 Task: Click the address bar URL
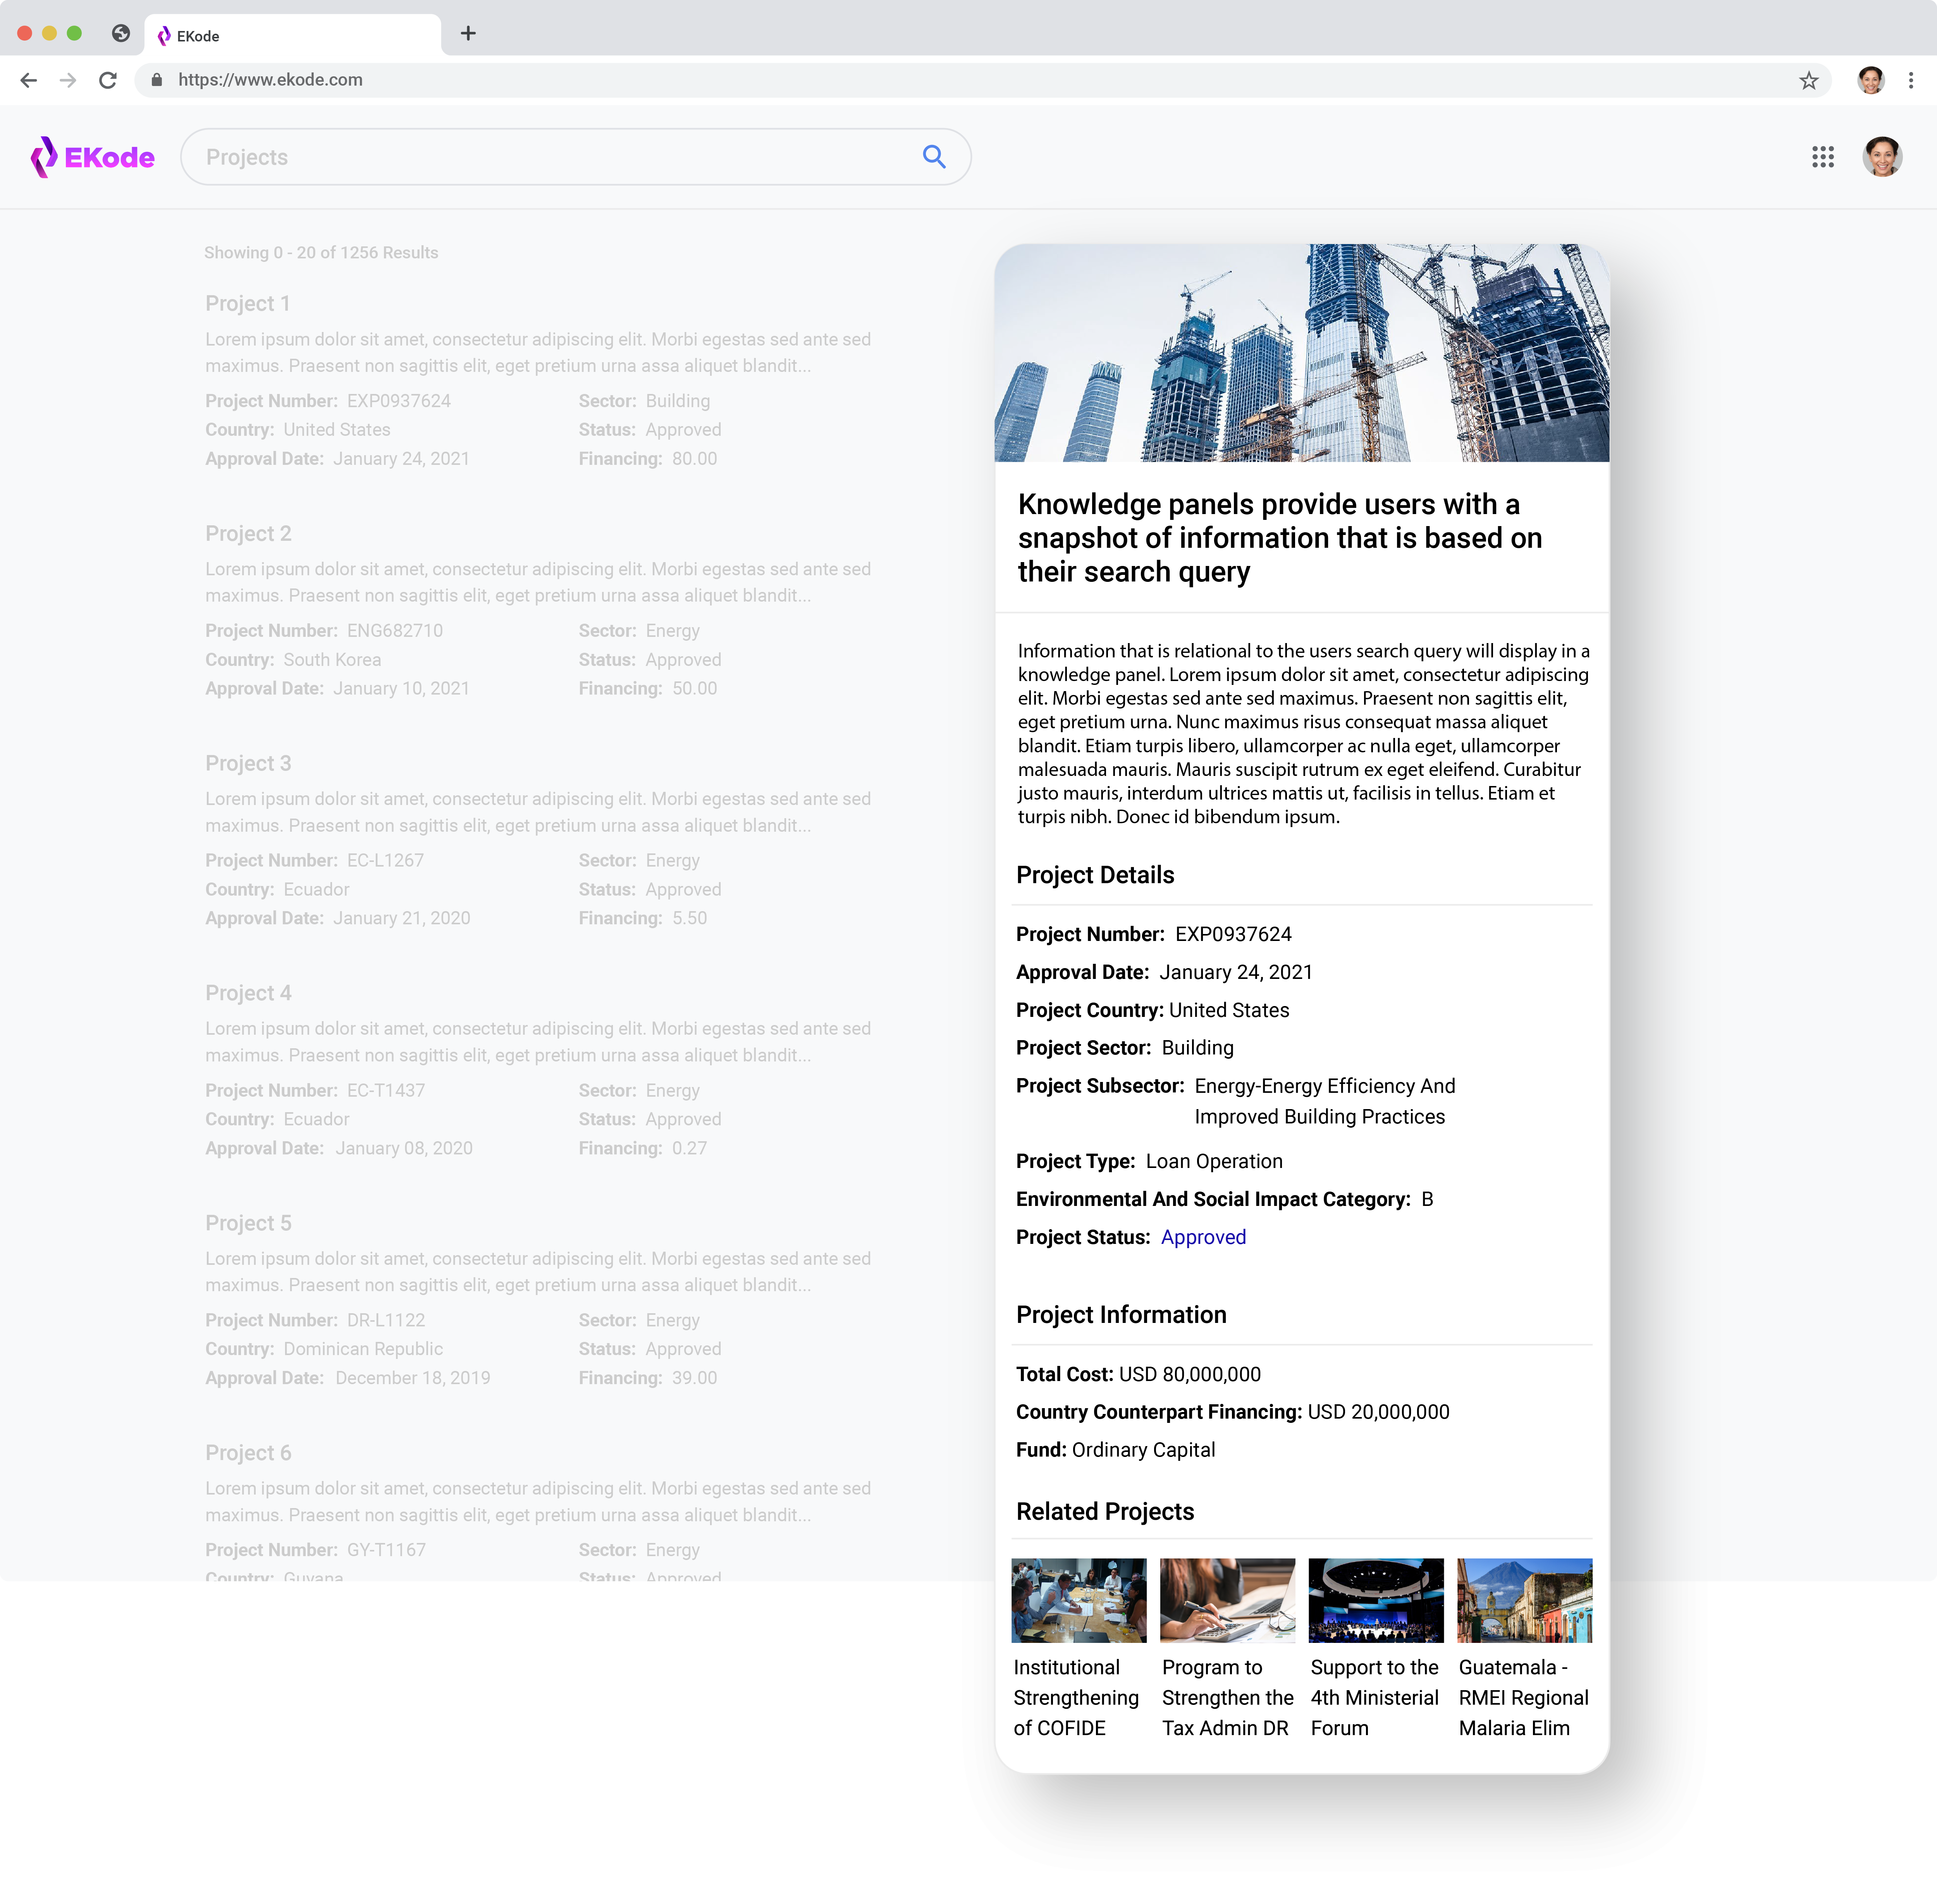[x=270, y=80]
